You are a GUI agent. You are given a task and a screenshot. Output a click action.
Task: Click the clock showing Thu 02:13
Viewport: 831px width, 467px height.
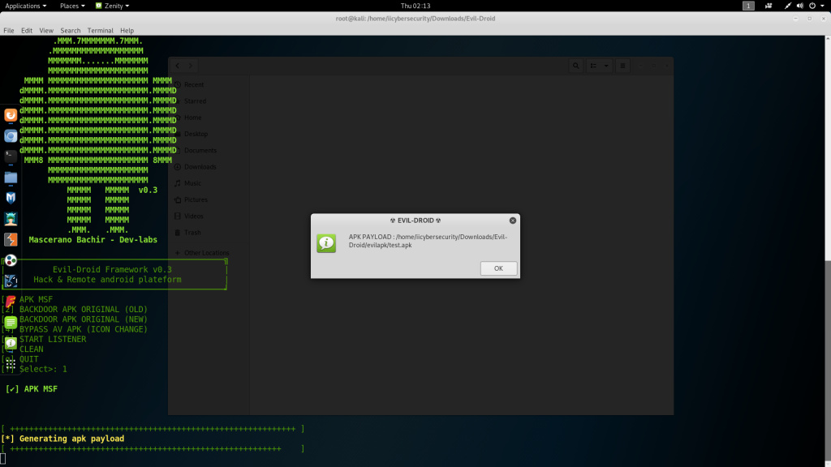click(x=415, y=6)
